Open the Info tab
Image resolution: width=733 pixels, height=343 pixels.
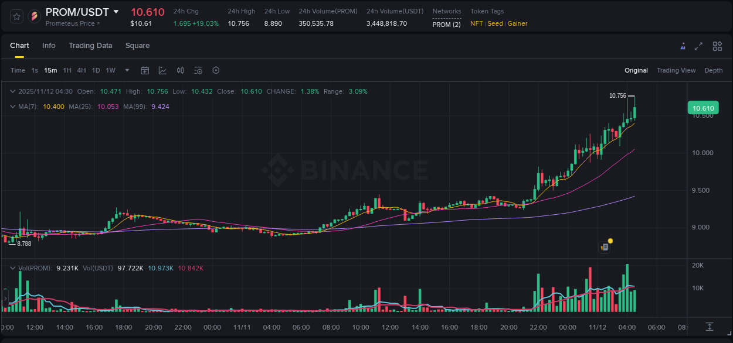tap(49, 45)
